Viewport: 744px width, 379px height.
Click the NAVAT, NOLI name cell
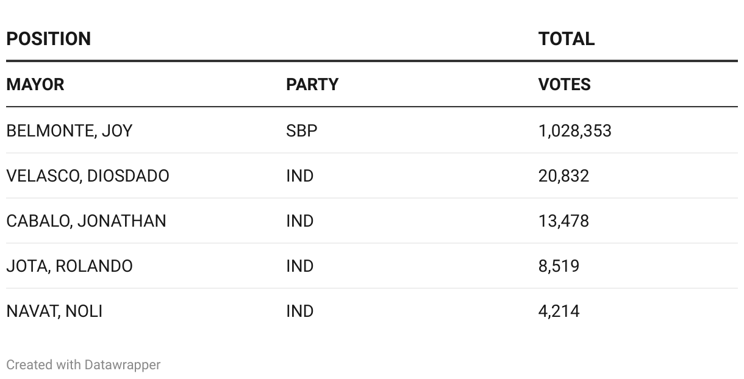[54, 311]
